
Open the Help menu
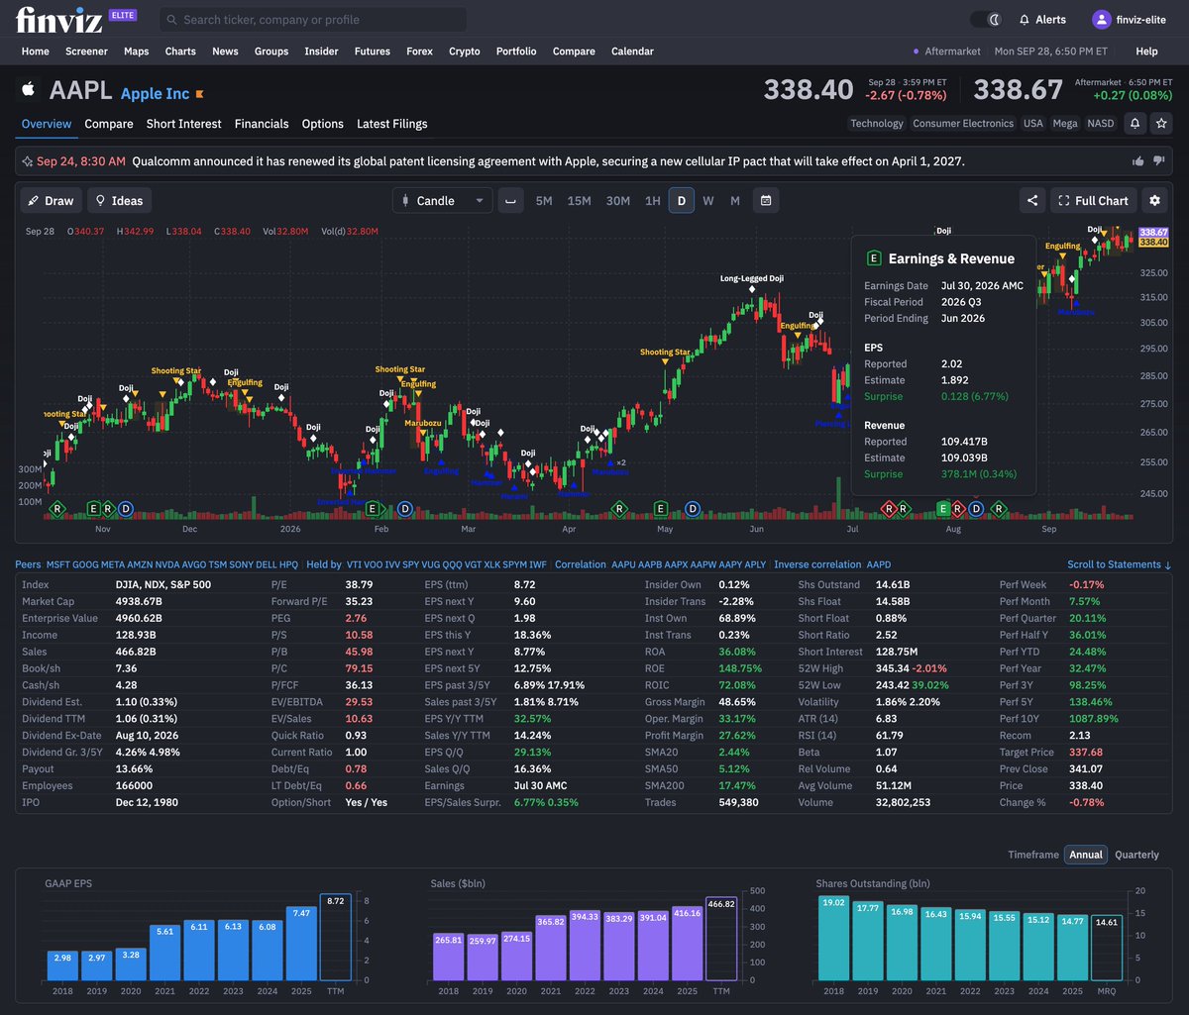[1146, 51]
